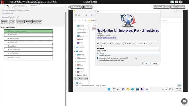Expand Local Disk (C:) node
Screen dimensions: 189x106
pos(76,75)
